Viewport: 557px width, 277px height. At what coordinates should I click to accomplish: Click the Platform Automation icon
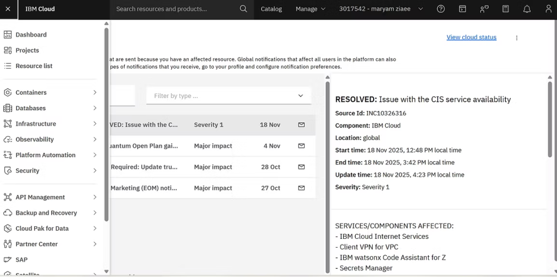(x=8, y=155)
